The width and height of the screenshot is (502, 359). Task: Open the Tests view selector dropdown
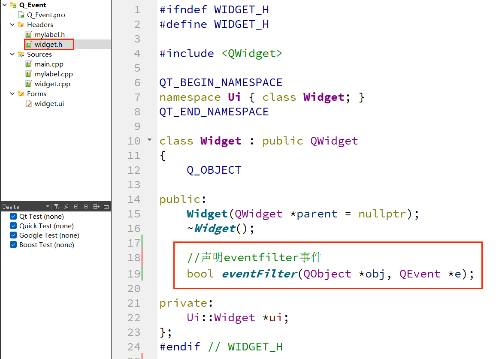(48, 207)
